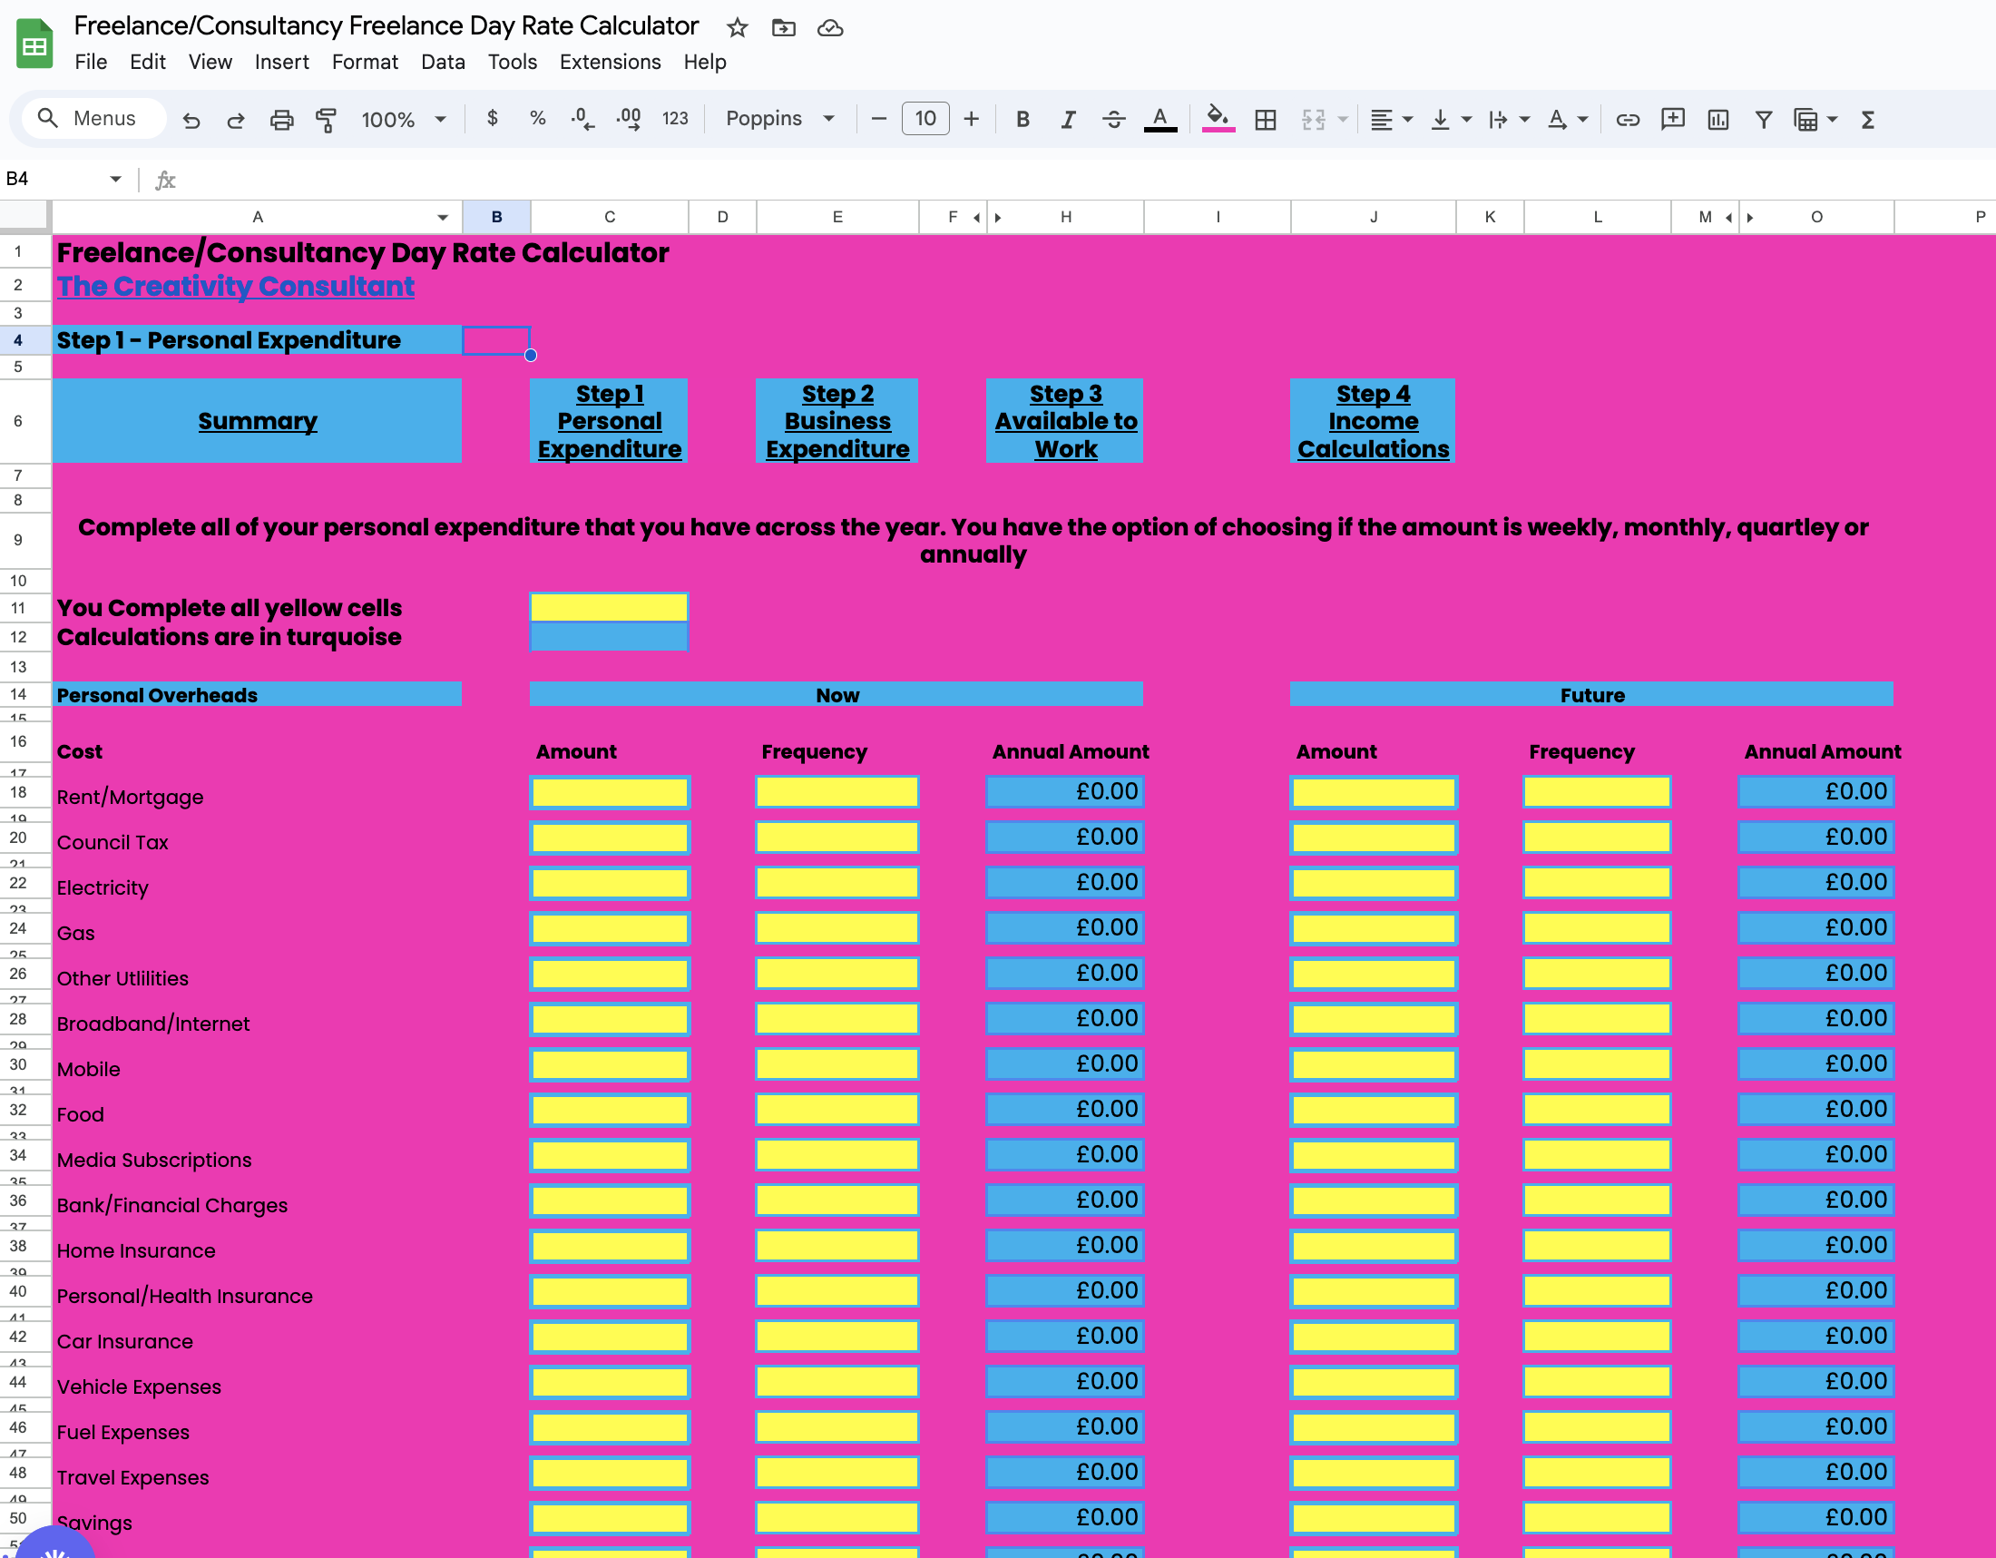The image size is (1996, 1558).
Task: Open the Poppins font dropdown
Action: [779, 119]
